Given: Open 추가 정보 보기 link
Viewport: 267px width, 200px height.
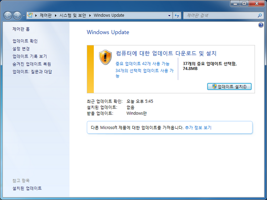Looking at the screenshot, I should point(198,127).
